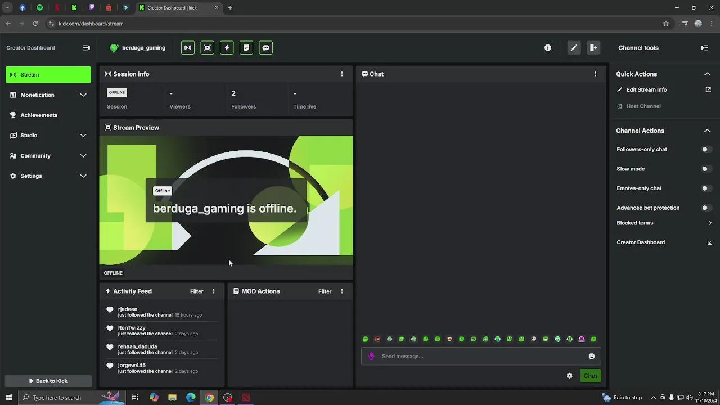Click Back to Kick button

(48, 381)
